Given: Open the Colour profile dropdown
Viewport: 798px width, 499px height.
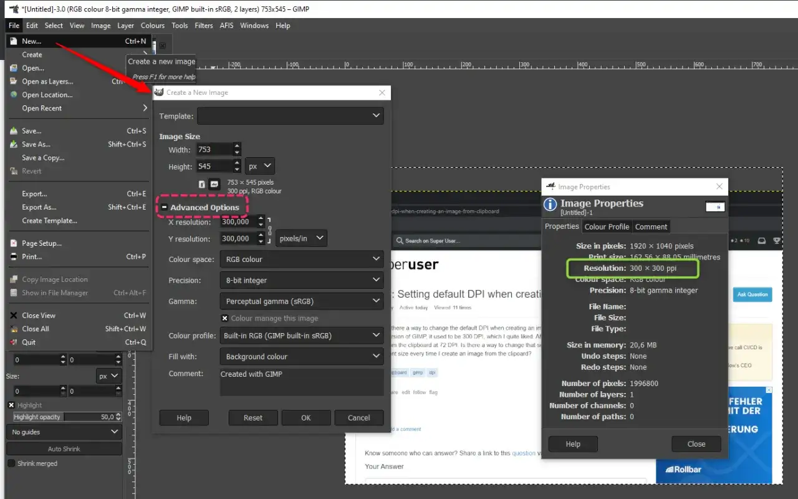Looking at the screenshot, I should point(301,336).
